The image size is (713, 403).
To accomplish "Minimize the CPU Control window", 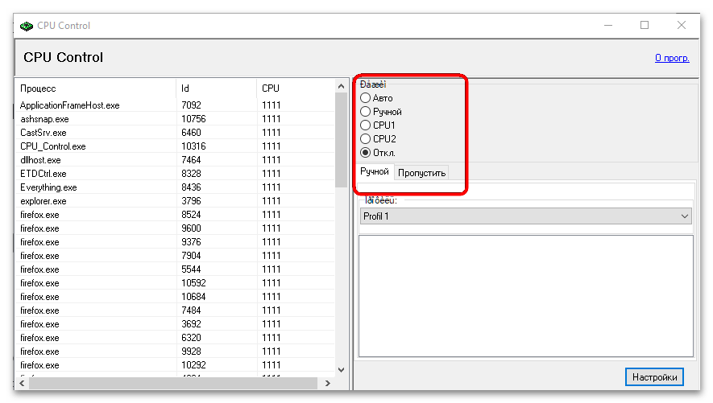I will click(608, 26).
